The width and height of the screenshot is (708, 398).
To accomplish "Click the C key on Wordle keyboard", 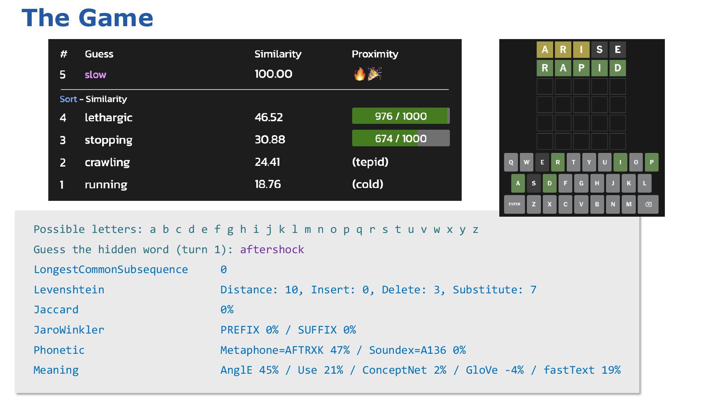I will 565,204.
